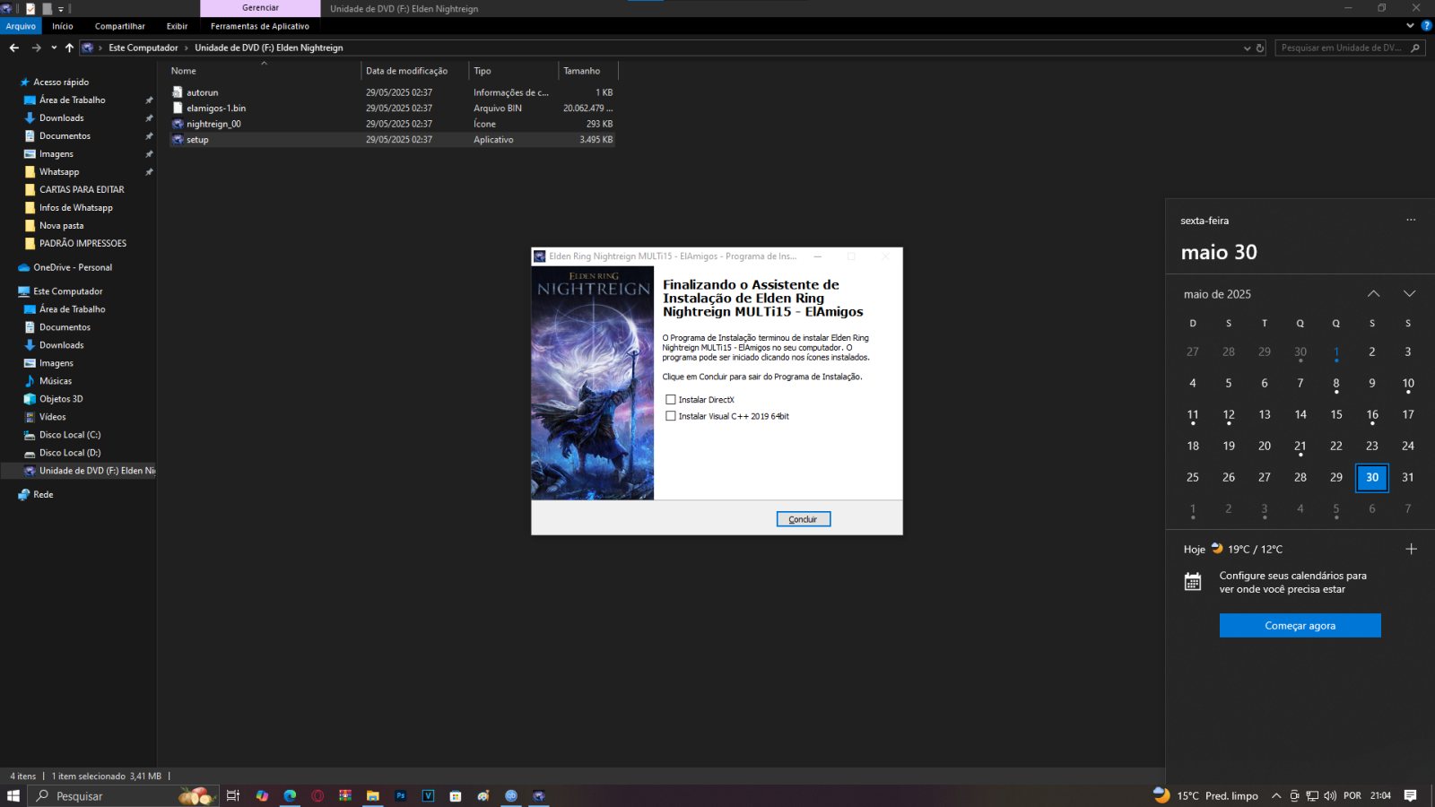
Task: Launch Microsoft Edge from the taskbar
Action: [290, 795]
